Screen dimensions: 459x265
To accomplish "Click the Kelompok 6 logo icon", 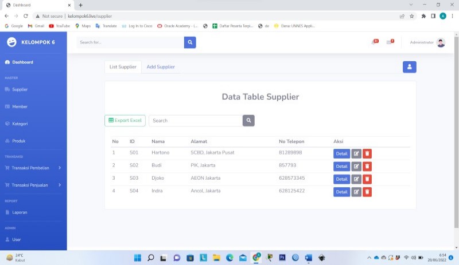I will pyautogui.click(x=11, y=42).
